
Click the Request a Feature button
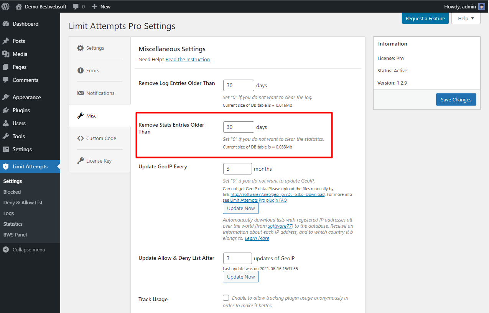pos(425,18)
